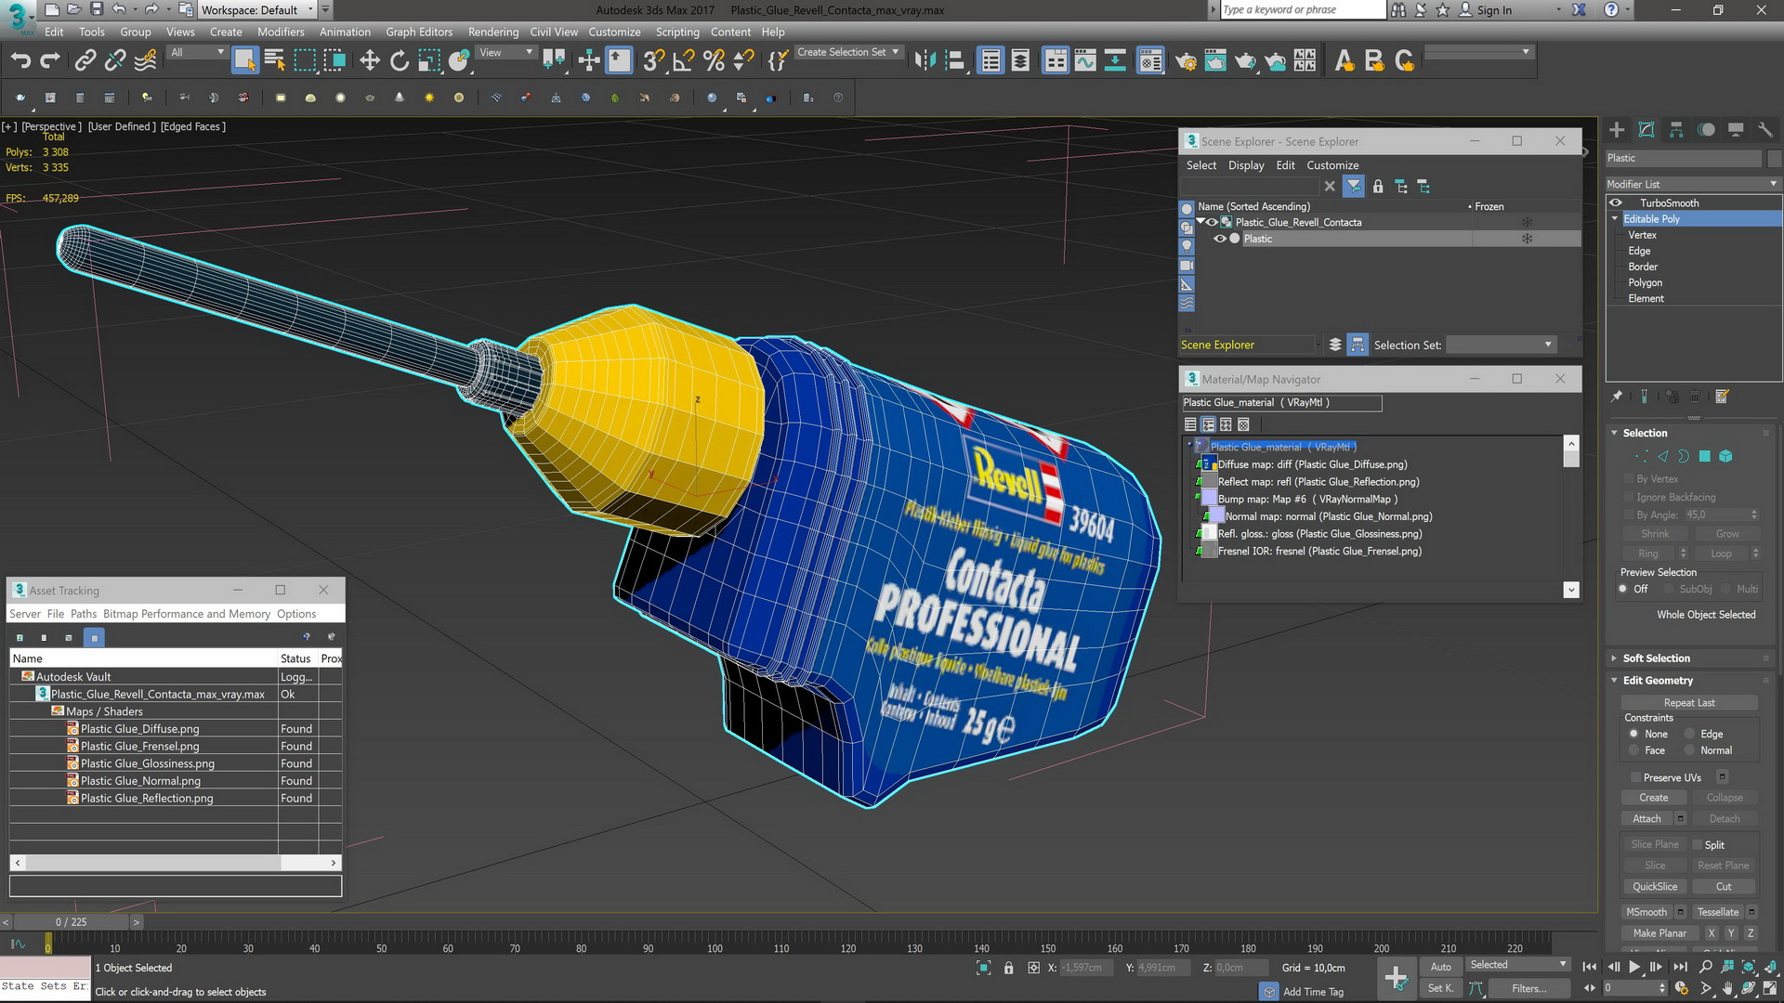Select Off radio in Preview Selection

coord(1623,589)
